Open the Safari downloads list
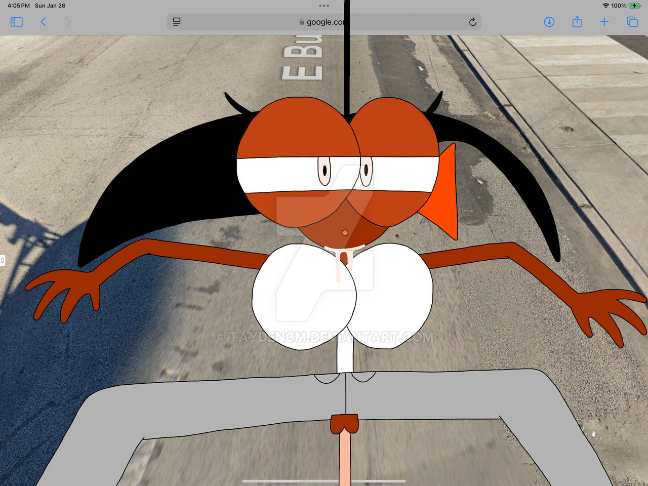The image size is (648, 486). pos(549,22)
